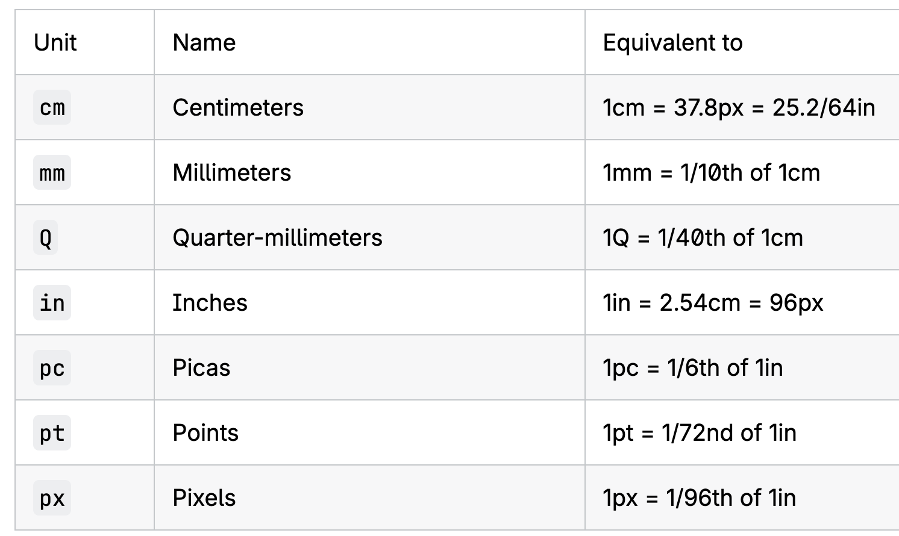Click the "Q" unit code badge
Viewport: 899px width, 536px height.
(46, 238)
